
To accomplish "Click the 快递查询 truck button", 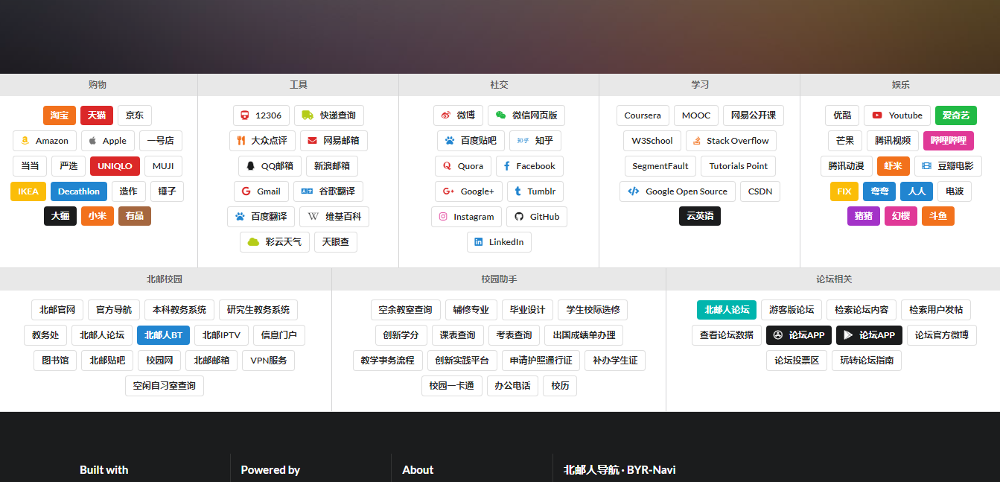I will (x=328, y=115).
